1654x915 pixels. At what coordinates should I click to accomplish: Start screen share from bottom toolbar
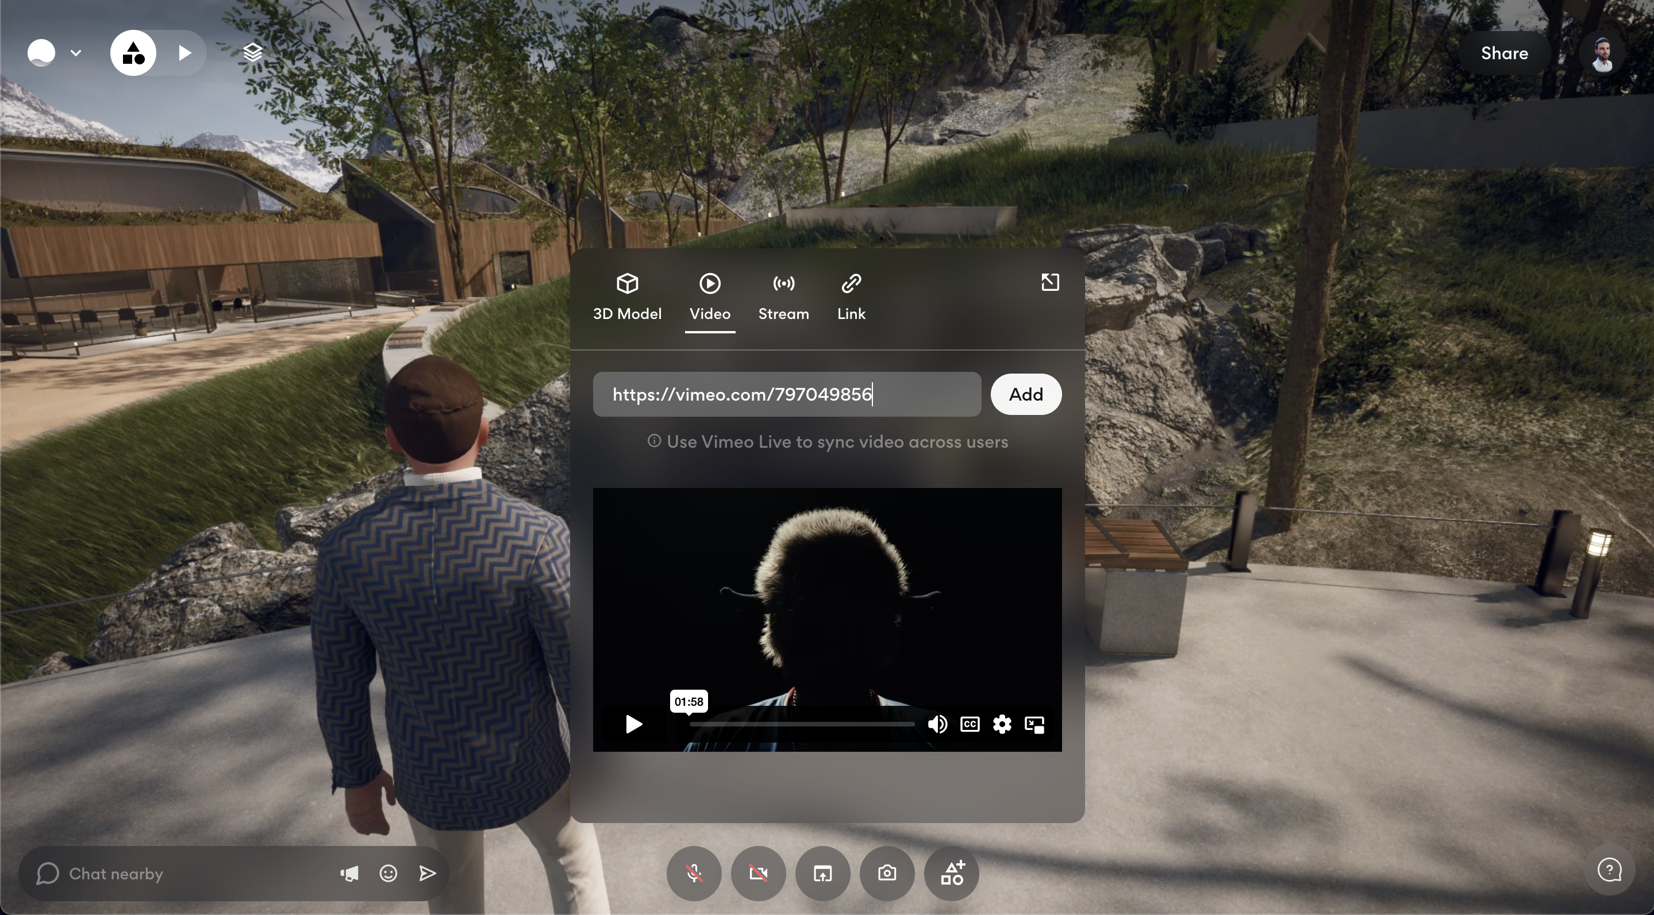click(822, 873)
